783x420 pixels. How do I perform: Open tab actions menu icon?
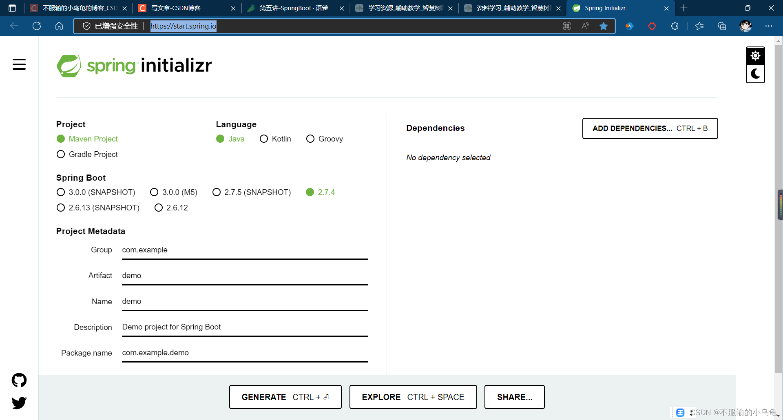(12, 8)
